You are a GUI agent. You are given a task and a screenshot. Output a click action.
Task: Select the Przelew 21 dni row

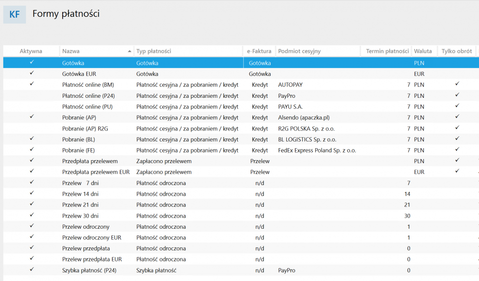click(241, 205)
